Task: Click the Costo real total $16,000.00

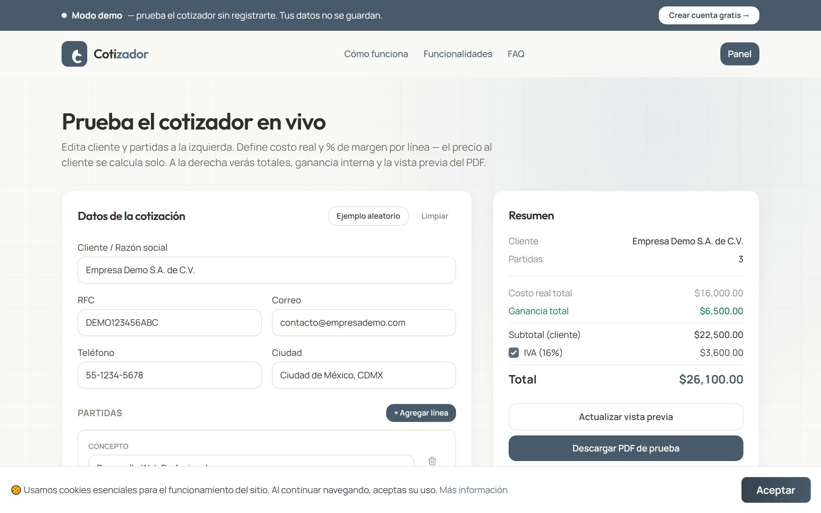Action: click(719, 293)
